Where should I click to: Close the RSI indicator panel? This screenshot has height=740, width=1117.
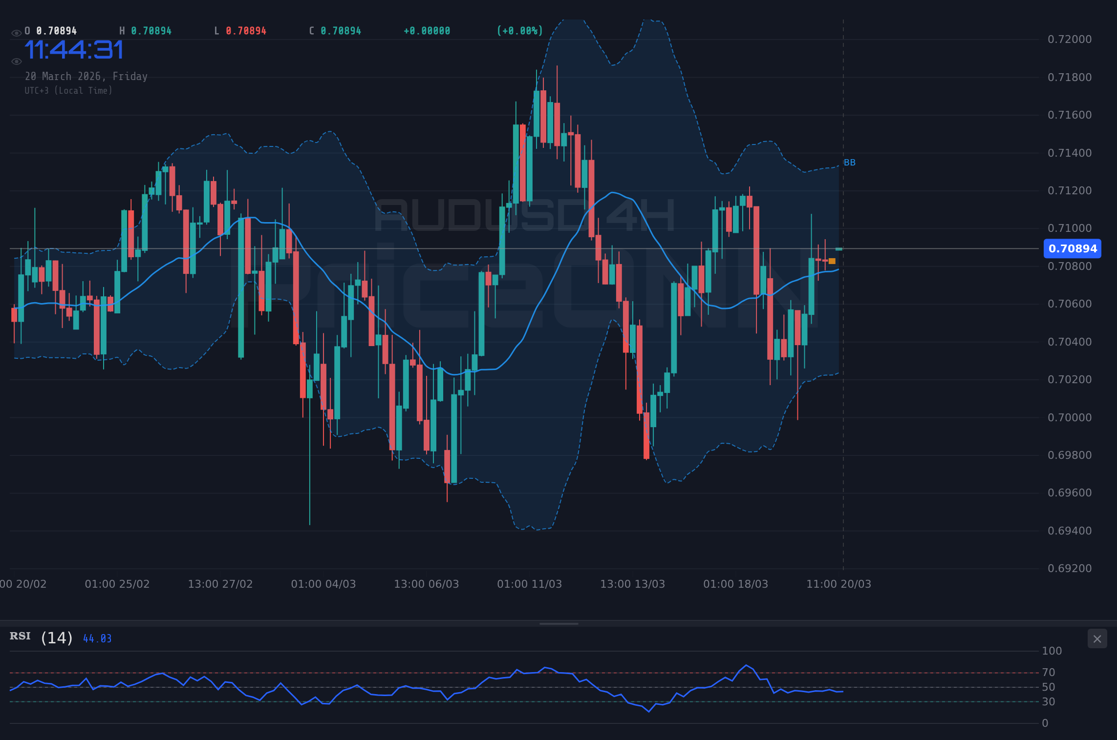[1097, 638]
